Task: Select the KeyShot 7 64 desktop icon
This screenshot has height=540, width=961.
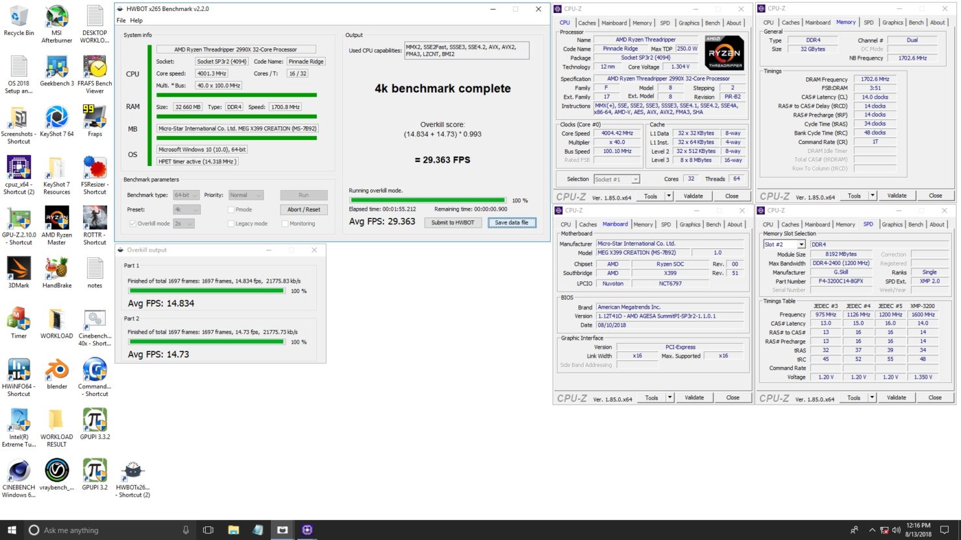Action: [x=56, y=122]
